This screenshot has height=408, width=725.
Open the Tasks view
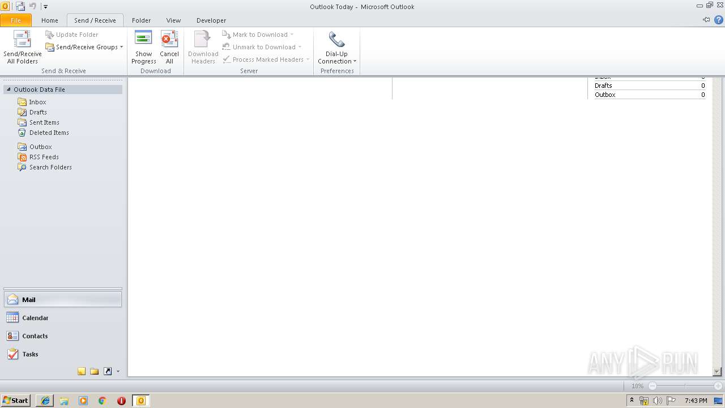click(63, 354)
